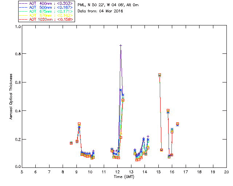Click the x-axis tick label 20

[226, 172]
